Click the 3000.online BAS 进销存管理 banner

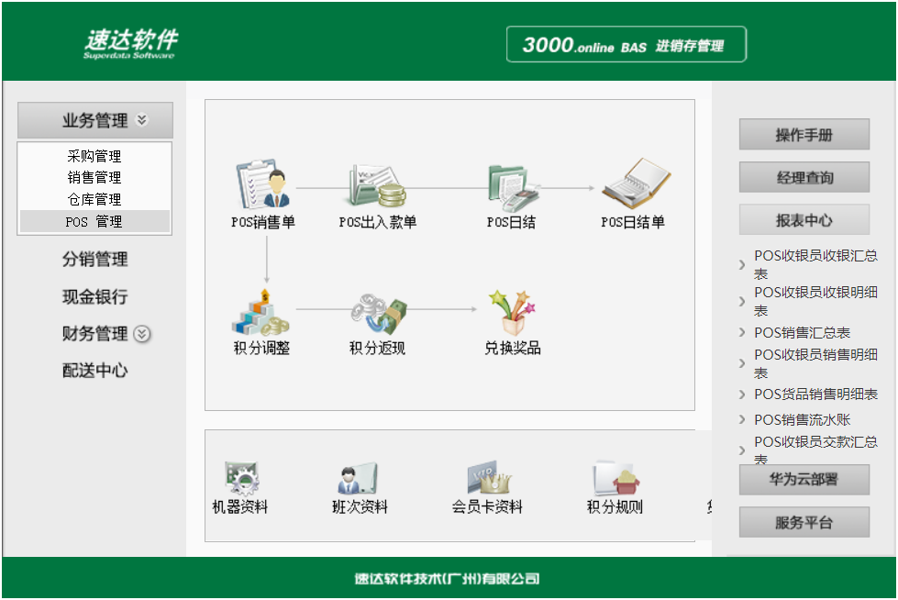[626, 44]
